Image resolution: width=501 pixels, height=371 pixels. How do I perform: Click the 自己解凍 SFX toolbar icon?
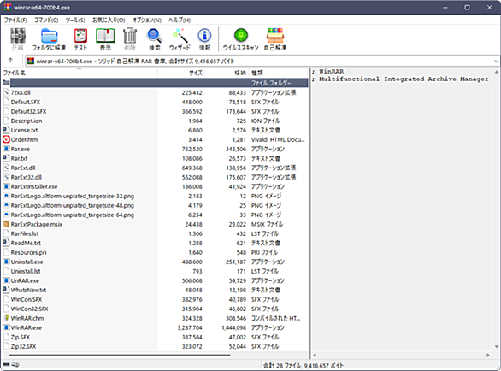coord(275,36)
